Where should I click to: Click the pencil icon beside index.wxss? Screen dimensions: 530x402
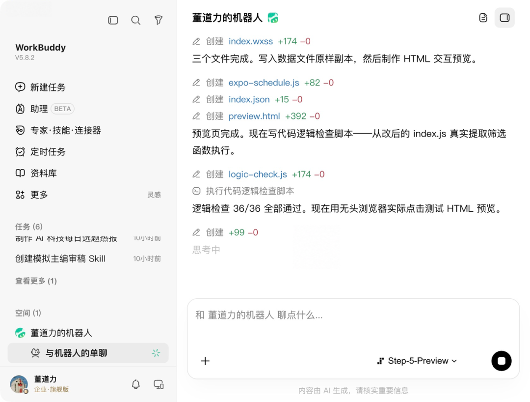click(196, 41)
